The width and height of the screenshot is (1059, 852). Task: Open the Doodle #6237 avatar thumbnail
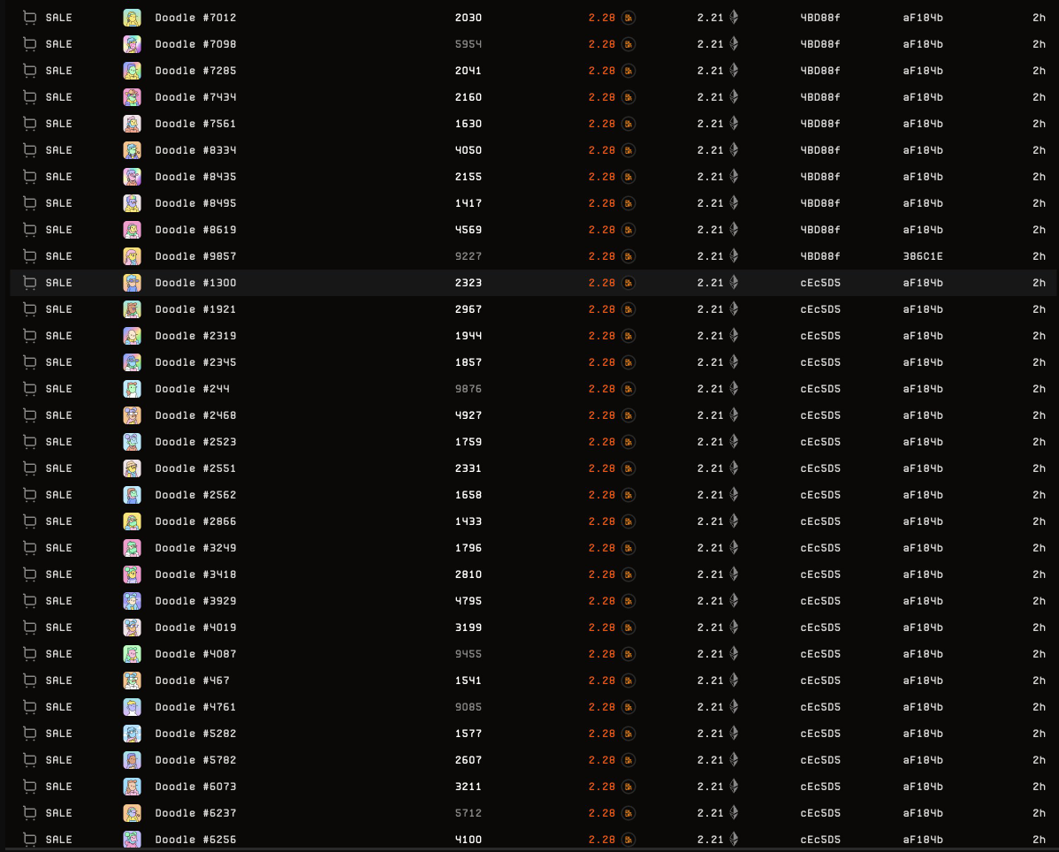pyautogui.click(x=132, y=813)
